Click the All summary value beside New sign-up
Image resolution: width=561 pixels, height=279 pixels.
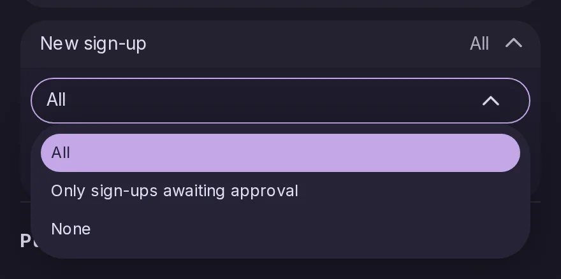[479, 44]
